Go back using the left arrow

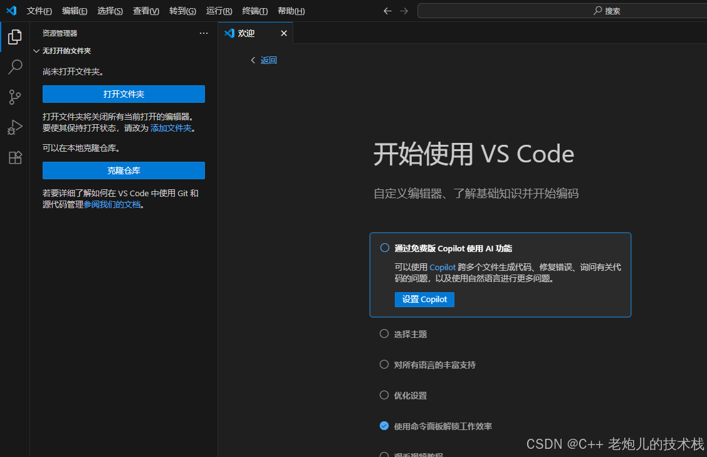pyautogui.click(x=387, y=11)
